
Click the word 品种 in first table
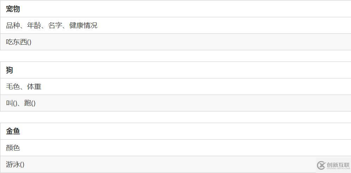coord(13,25)
